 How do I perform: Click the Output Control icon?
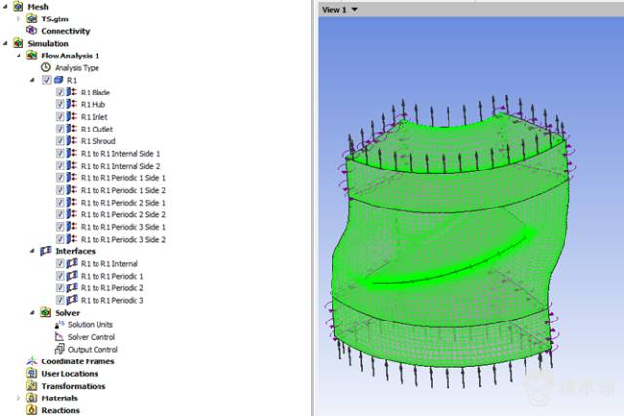(x=59, y=349)
